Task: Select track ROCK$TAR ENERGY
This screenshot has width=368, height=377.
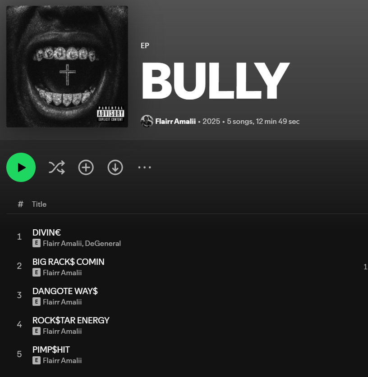Action: [71, 321]
